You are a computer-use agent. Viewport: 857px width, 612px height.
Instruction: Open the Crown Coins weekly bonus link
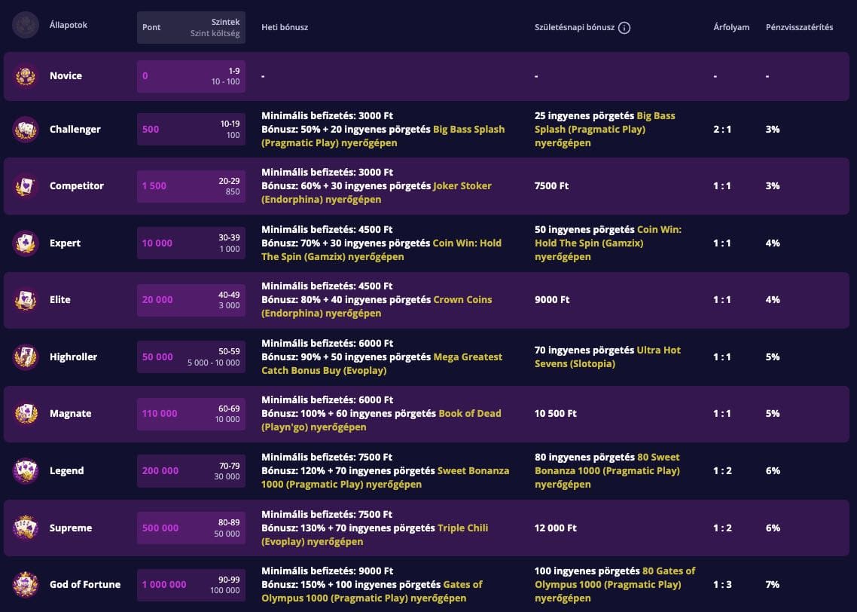(x=462, y=300)
